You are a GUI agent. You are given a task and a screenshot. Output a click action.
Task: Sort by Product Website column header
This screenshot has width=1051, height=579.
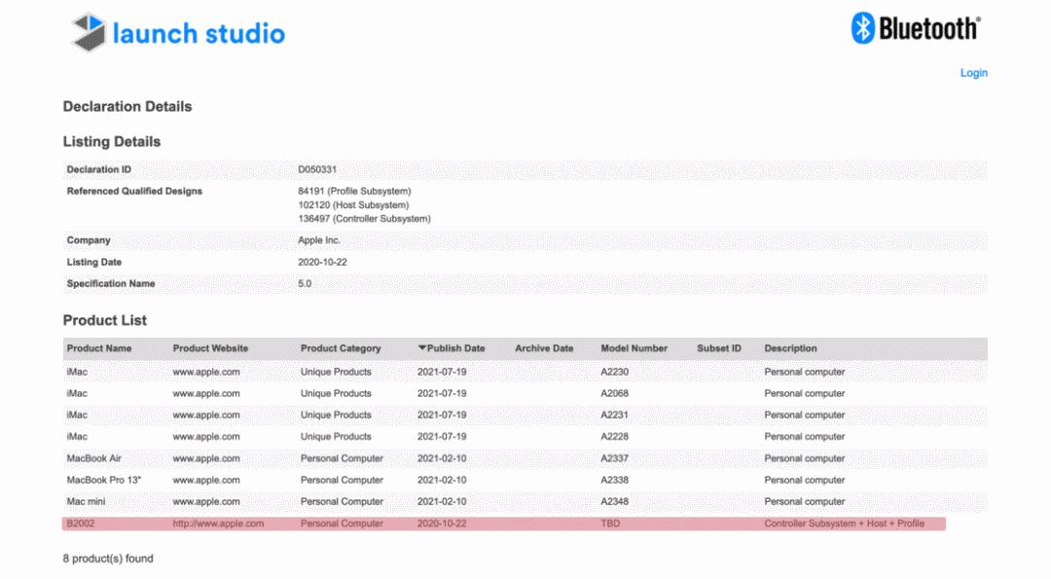coord(210,348)
